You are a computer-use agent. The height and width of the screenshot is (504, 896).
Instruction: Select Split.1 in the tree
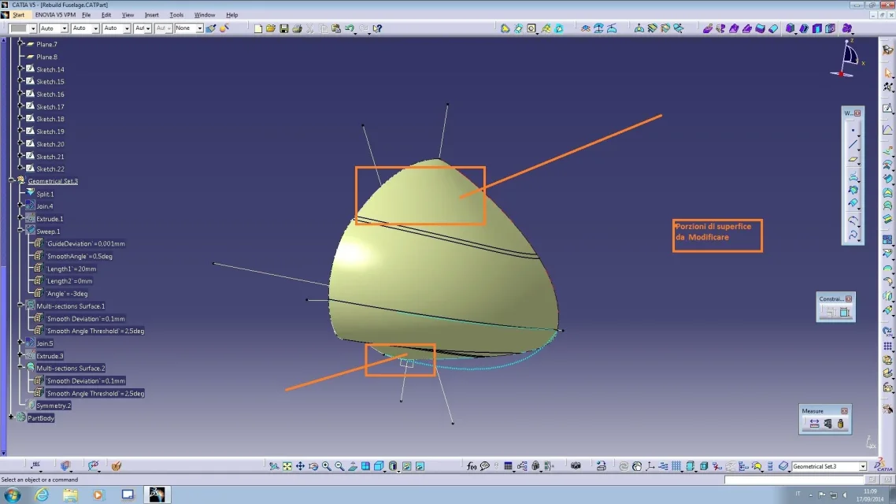(x=45, y=194)
